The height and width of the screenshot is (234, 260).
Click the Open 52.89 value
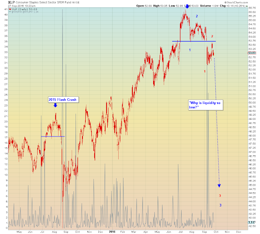tap(144, 6)
